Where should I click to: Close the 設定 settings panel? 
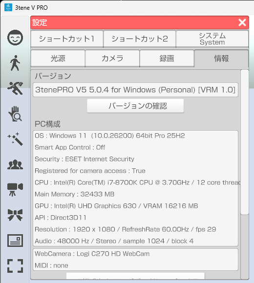point(242,22)
